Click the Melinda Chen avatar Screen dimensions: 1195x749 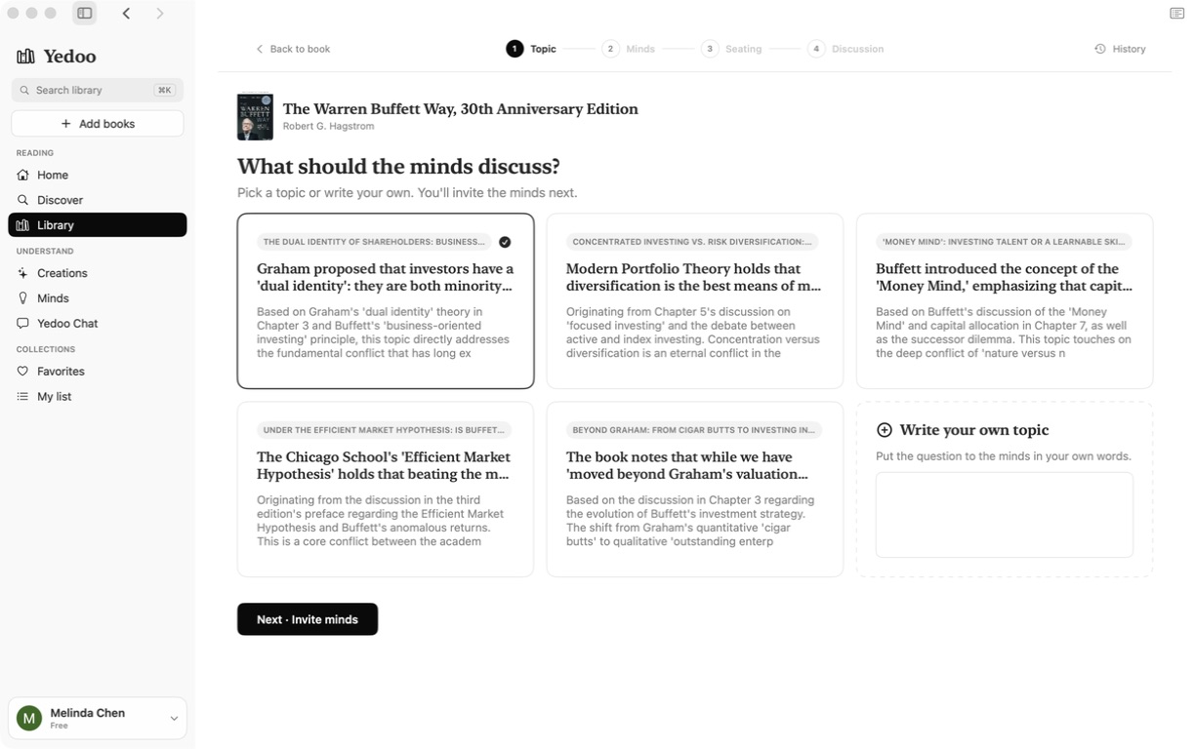click(29, 719)
